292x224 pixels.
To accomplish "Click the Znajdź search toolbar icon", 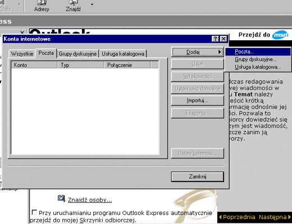I will point(73,6).
